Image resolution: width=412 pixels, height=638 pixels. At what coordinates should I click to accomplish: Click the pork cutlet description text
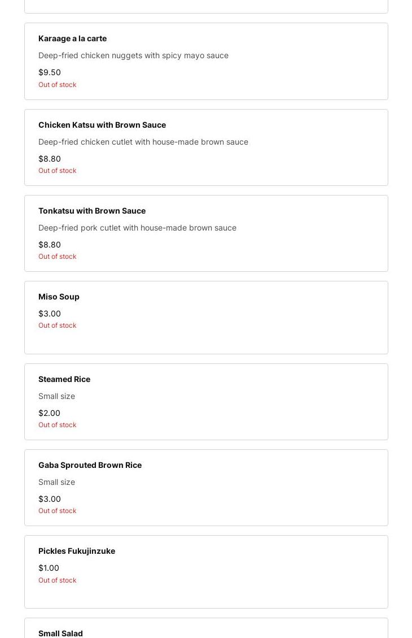click(137, 228)
